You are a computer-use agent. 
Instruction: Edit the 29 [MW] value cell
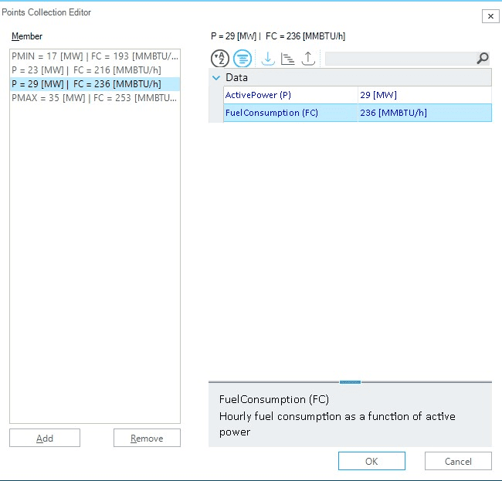point(425,95)
